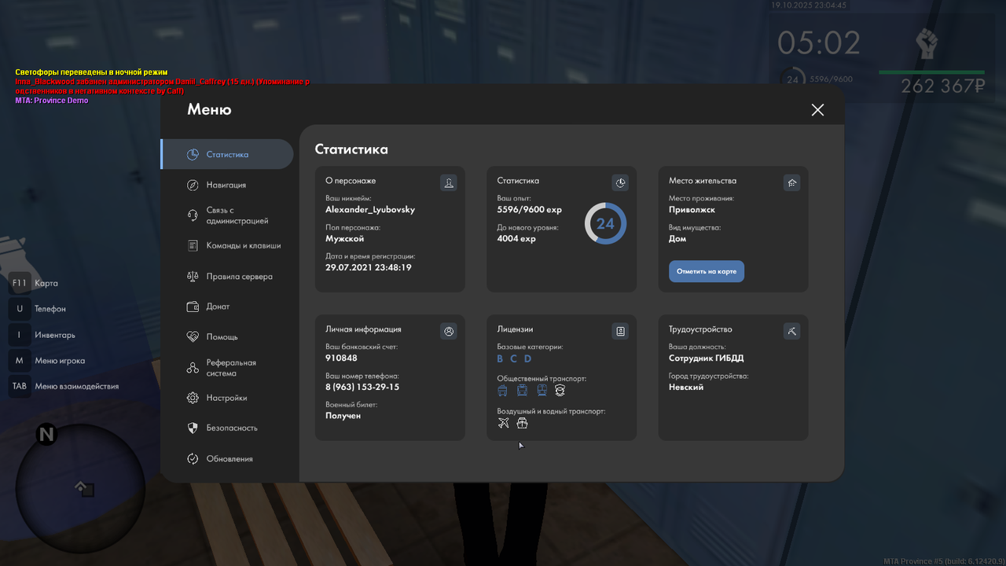Click the raised fist icon in HUD
Image resolution: width=1006 pixels, height=566 pixels.
927,44
